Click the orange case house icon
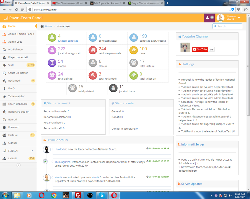This screenshot has width=250, height=199. 133,50
